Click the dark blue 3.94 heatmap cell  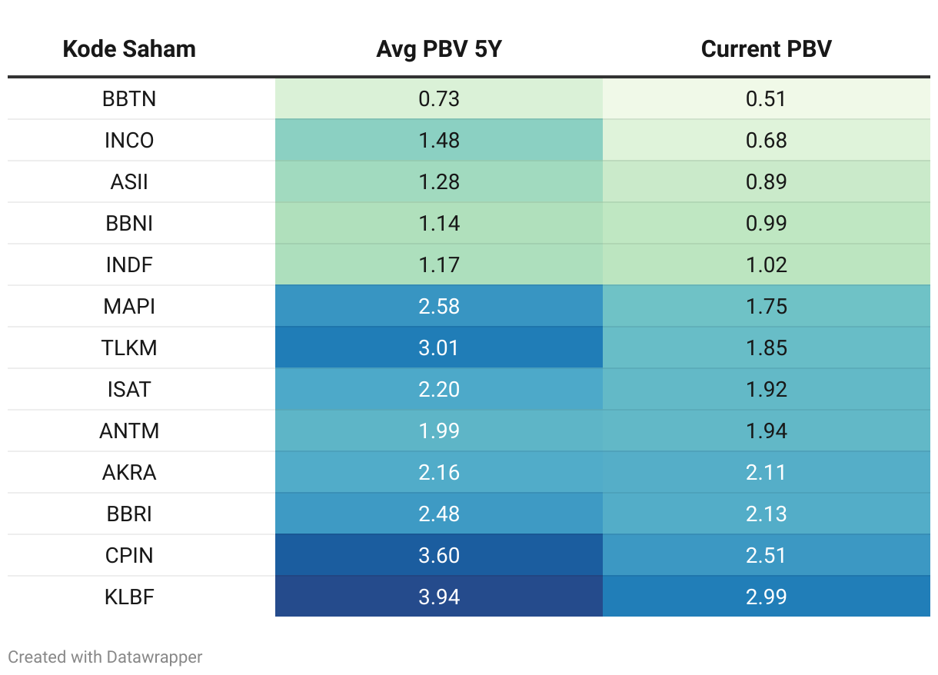439,597
